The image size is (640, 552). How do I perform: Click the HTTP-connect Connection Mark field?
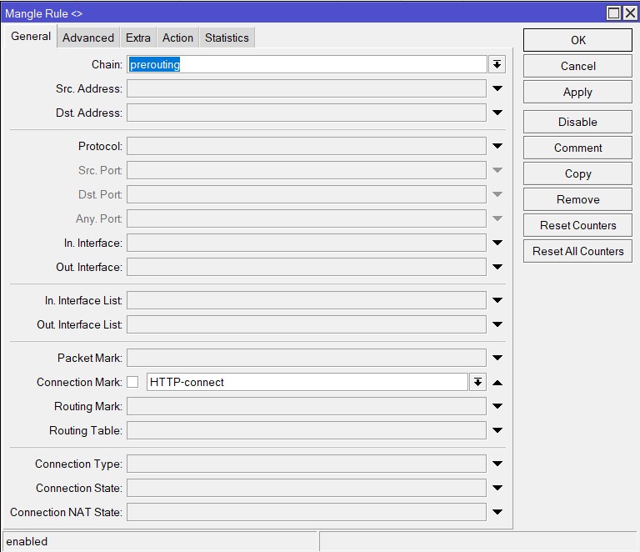coord(307,382)
